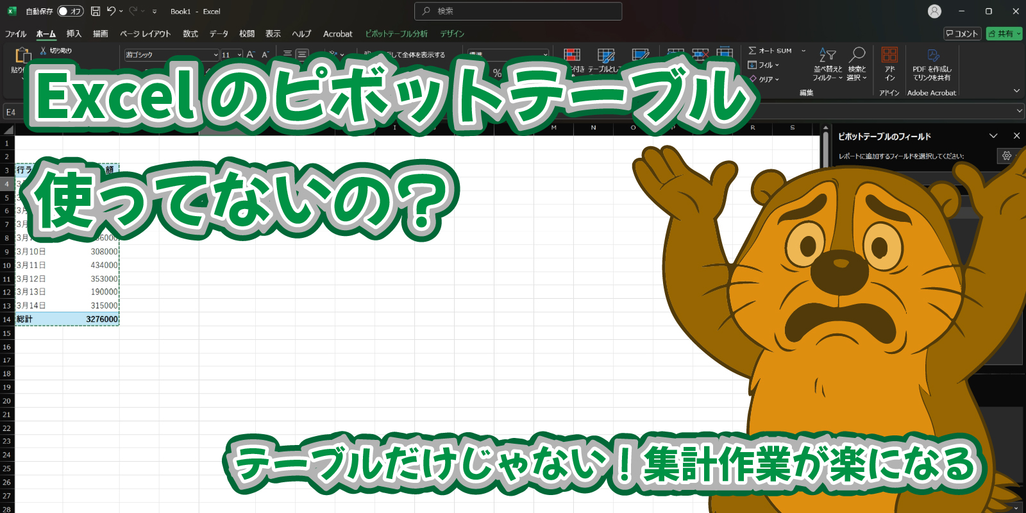Select column header N

click(594, 128)
